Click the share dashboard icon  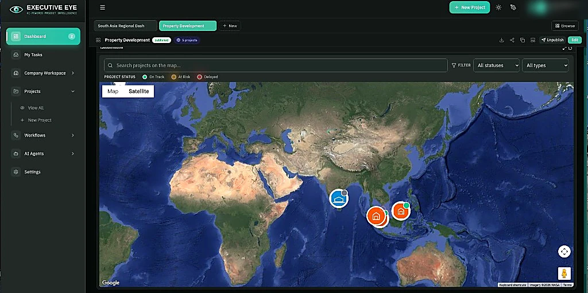(x=512, y=40)
